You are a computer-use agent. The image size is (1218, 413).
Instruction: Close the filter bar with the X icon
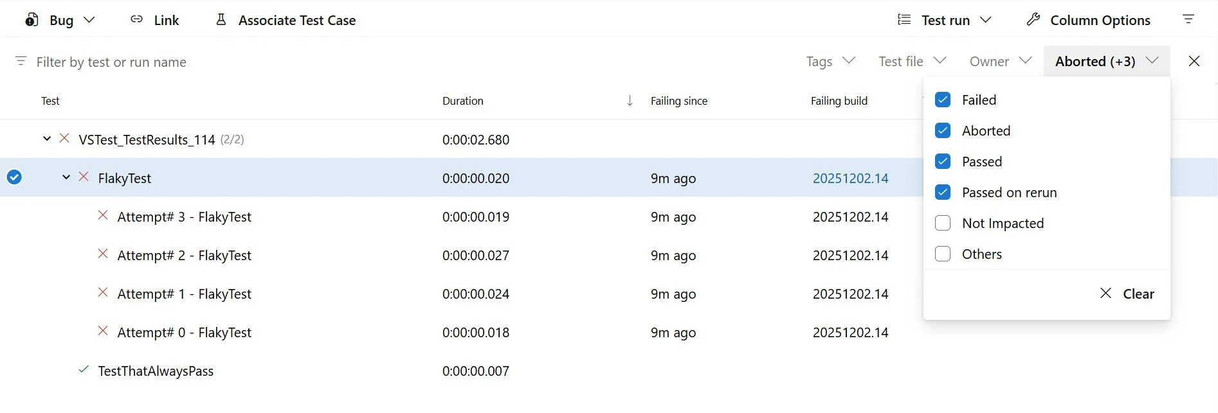click(1194, 61)
